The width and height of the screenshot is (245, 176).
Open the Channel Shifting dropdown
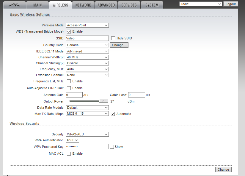click(x=87, y=63)
